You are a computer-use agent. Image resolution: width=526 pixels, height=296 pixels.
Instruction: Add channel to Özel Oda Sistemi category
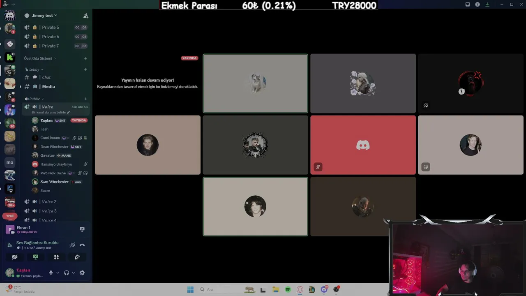(85, 58)
